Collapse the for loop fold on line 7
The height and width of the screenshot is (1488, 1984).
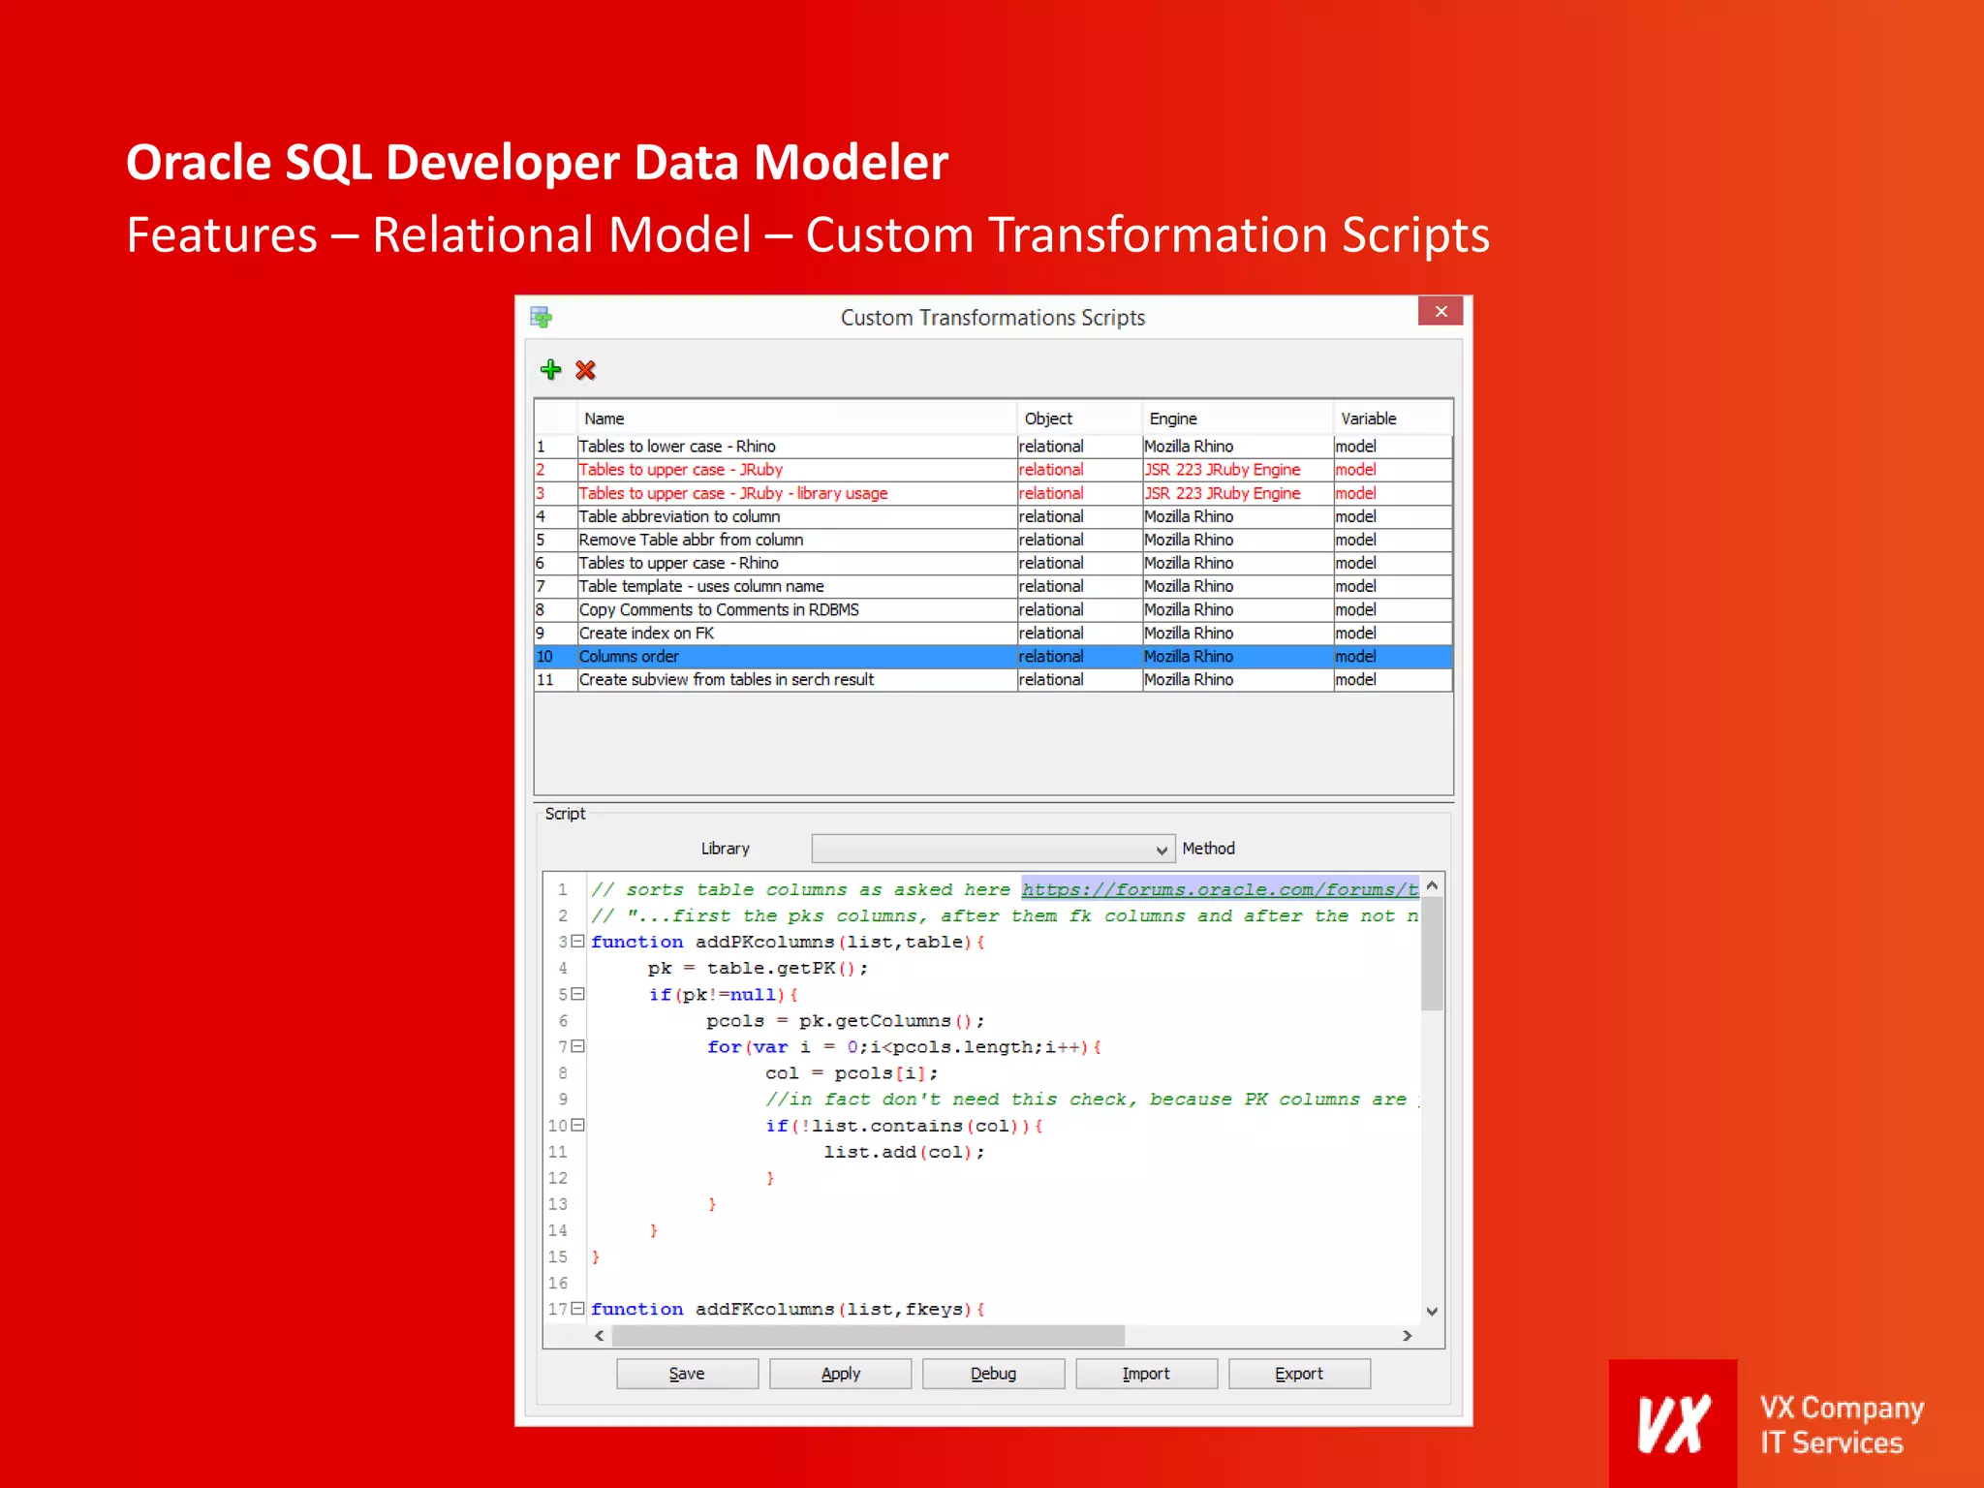click(x=578, y=1045)
